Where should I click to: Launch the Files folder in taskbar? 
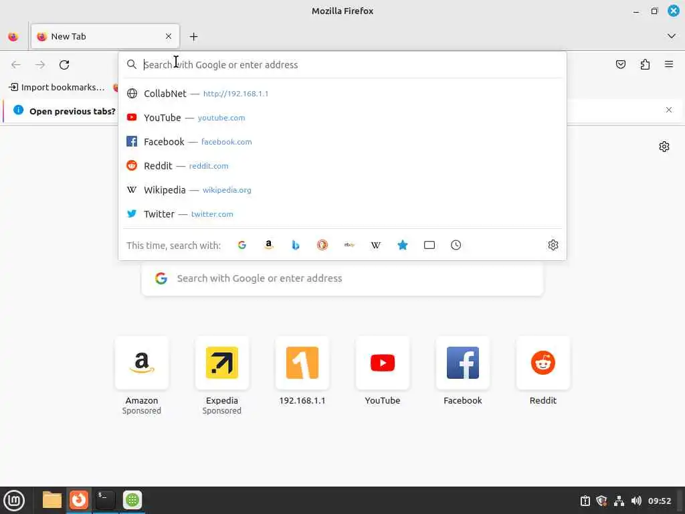pos(52,500)
